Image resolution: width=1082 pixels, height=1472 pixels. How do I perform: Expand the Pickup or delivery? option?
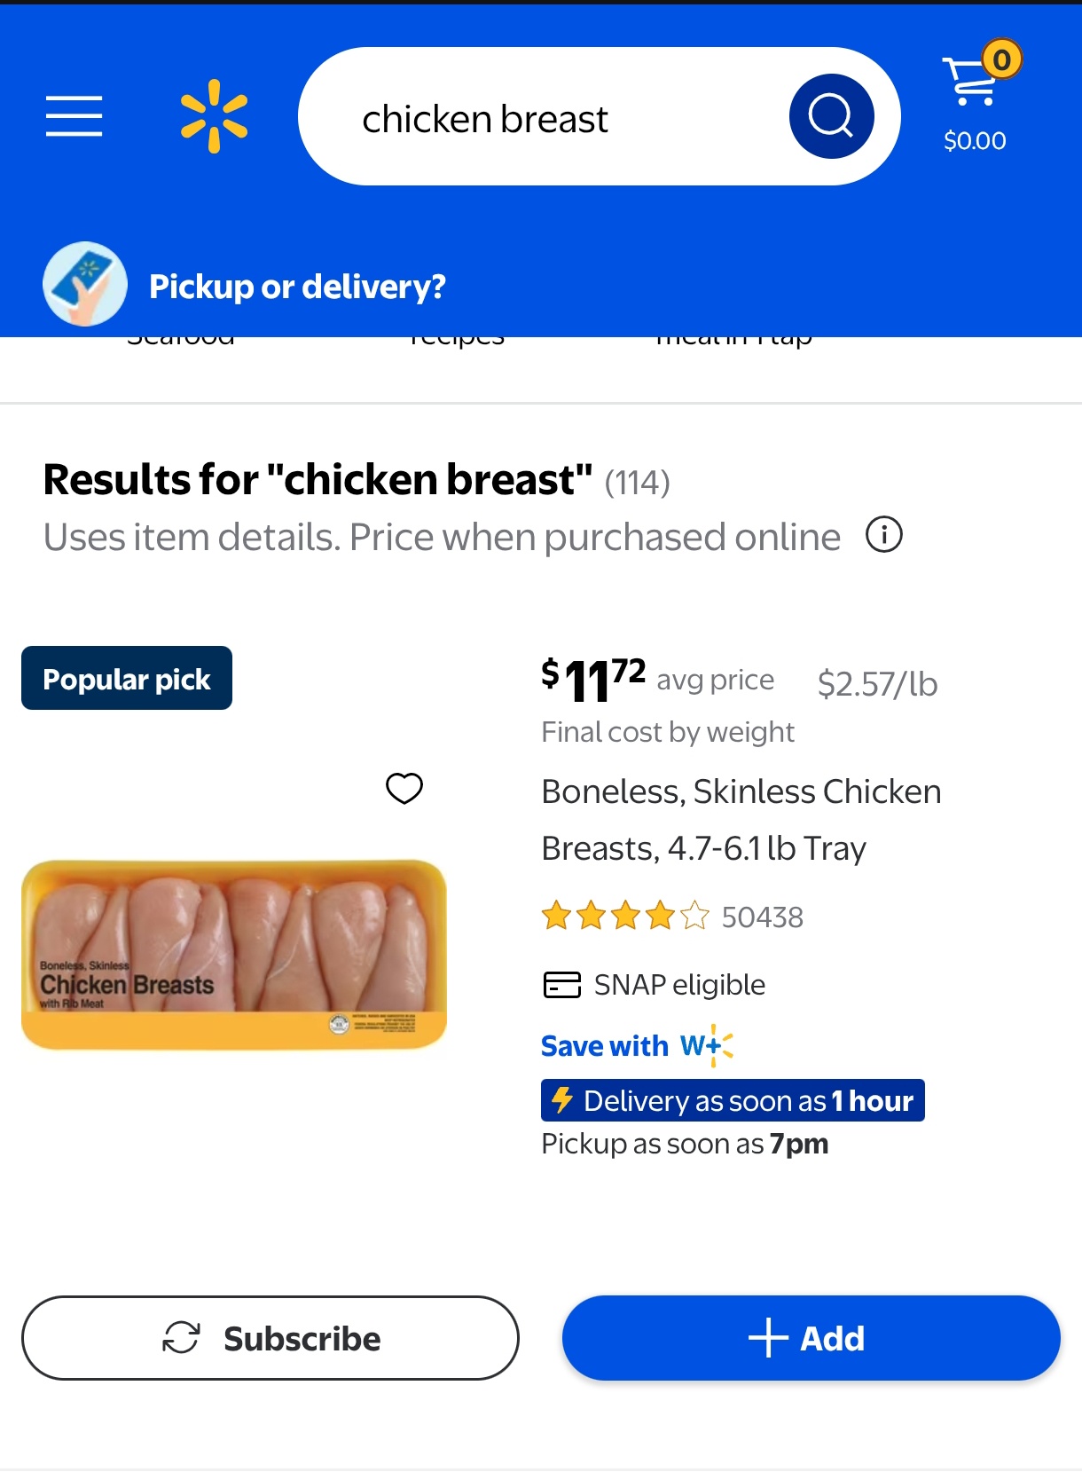tap(297, 287)
